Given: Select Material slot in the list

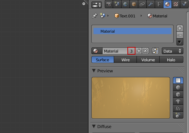Looking at the screenshot, I should pos(132,31).
